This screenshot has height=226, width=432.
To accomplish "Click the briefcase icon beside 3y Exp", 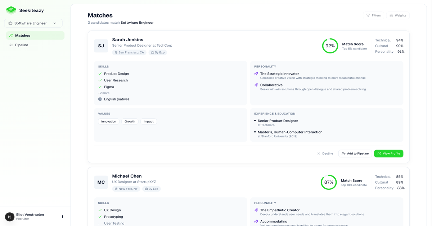I will point(146,189).
